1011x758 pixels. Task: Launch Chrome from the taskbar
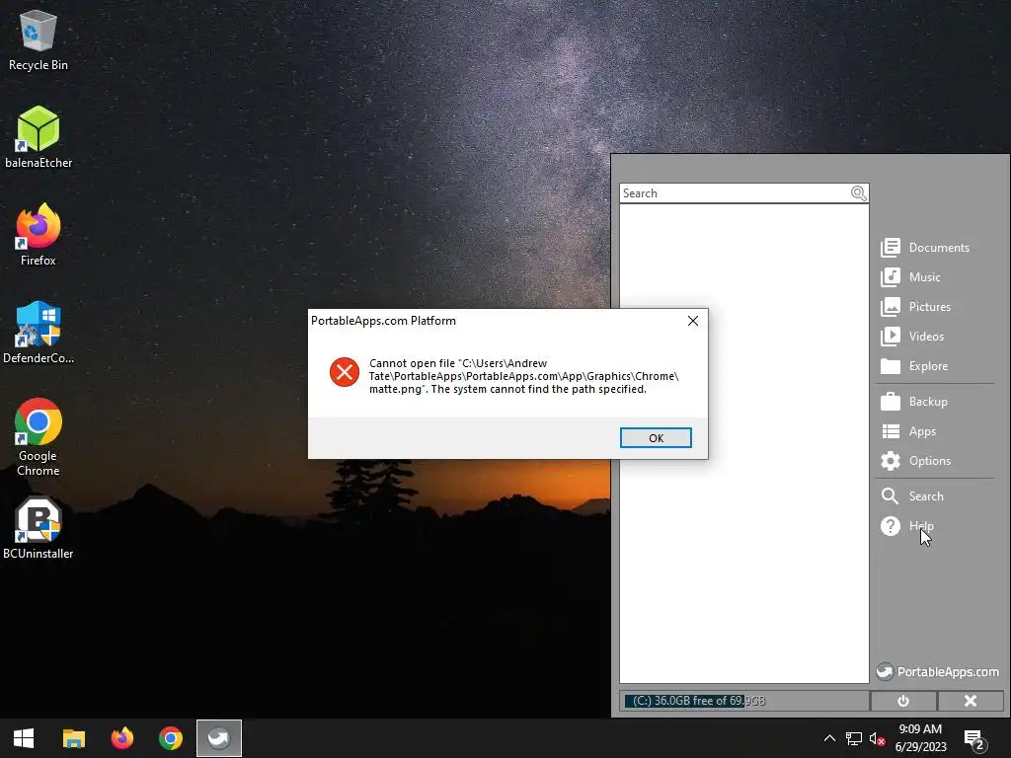coord(171,738)
